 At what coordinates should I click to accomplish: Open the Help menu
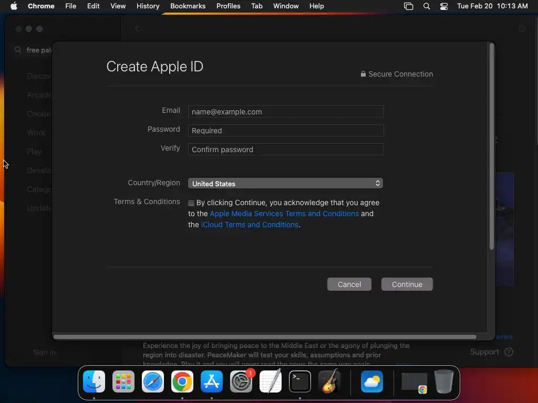316,6
